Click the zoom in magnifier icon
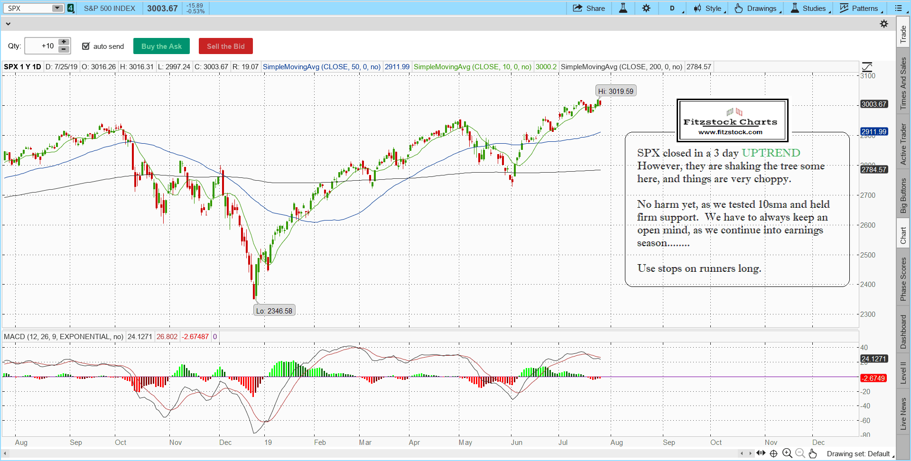The width and height of the screenshot is (911, 461). [x=787, y=453]
